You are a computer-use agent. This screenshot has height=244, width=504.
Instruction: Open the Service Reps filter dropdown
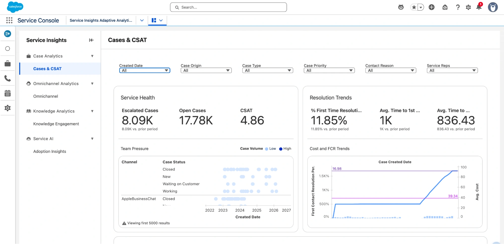452,71
